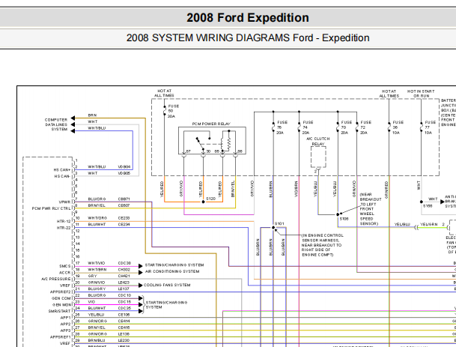Click 'HOT AT ALL TIMES' above fuse 50
Viewport: 456px width, 347px height.
coord(164,93)
